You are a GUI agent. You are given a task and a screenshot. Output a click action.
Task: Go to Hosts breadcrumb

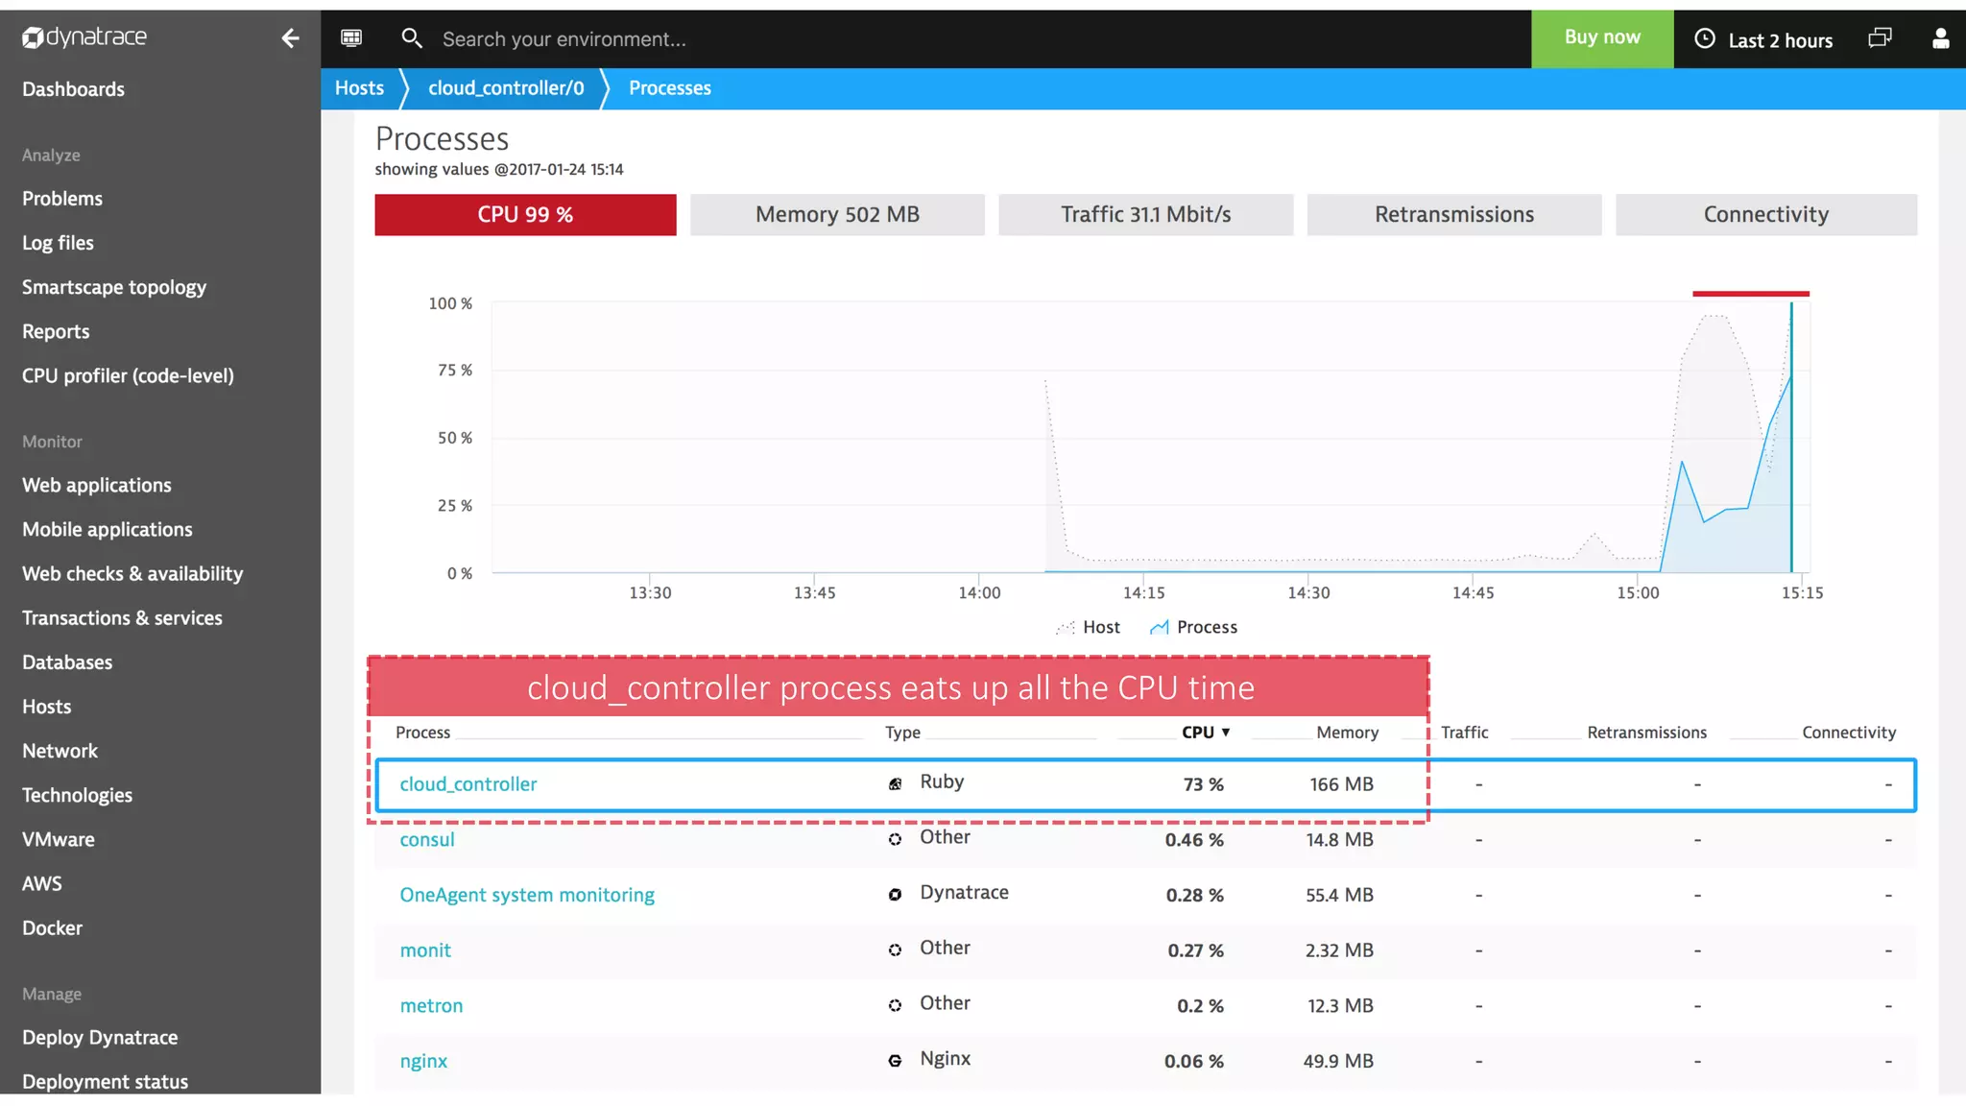coord(359,88)
